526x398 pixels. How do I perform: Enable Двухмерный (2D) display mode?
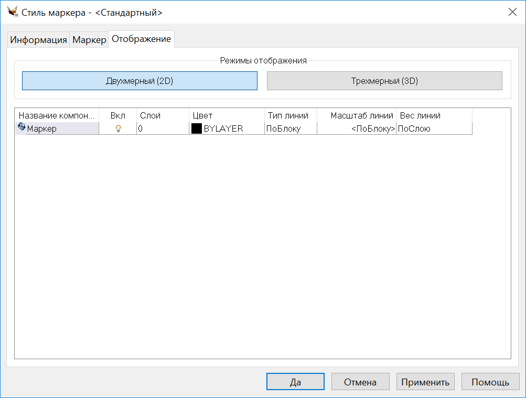tap(139, 81)
